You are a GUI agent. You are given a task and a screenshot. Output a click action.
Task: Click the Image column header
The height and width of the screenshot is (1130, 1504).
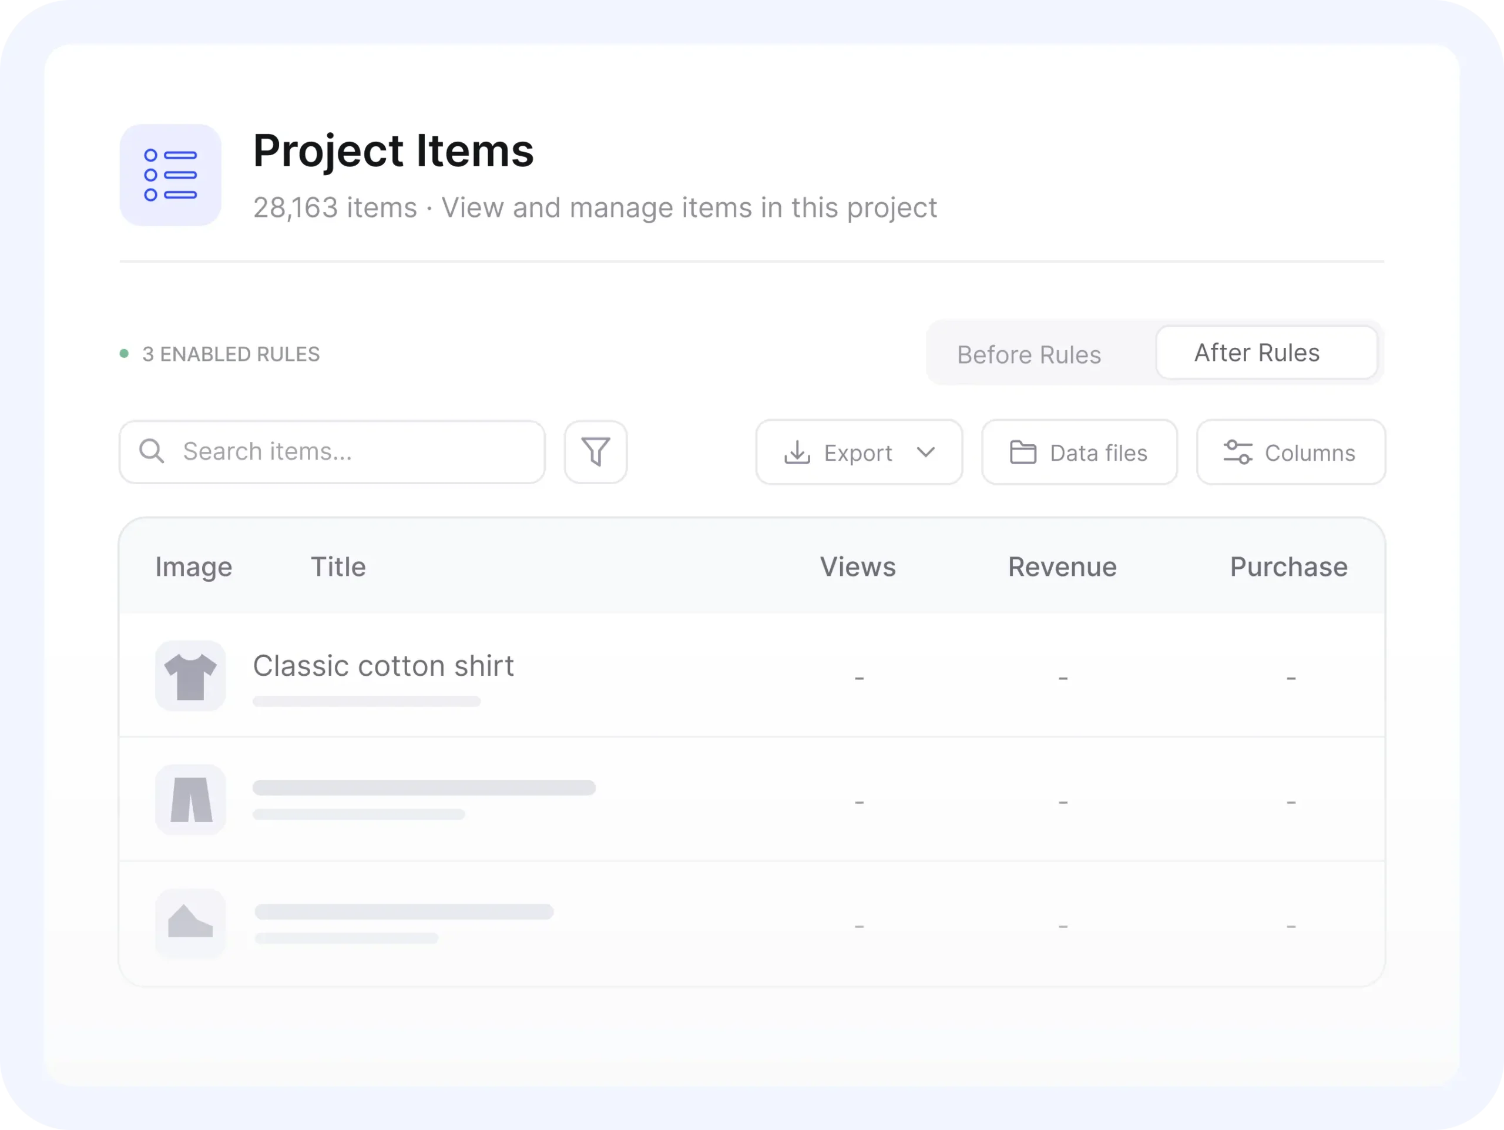[x=194, y=567]
